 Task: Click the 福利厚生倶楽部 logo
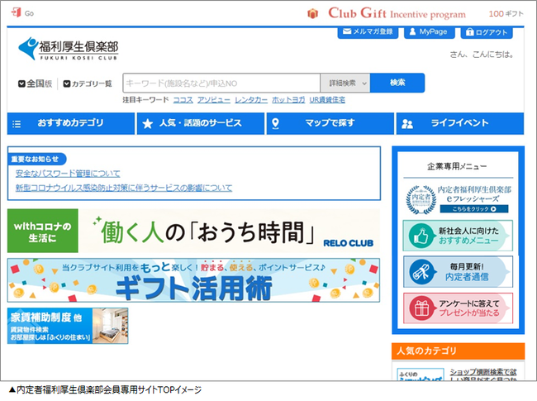(68, 49)
